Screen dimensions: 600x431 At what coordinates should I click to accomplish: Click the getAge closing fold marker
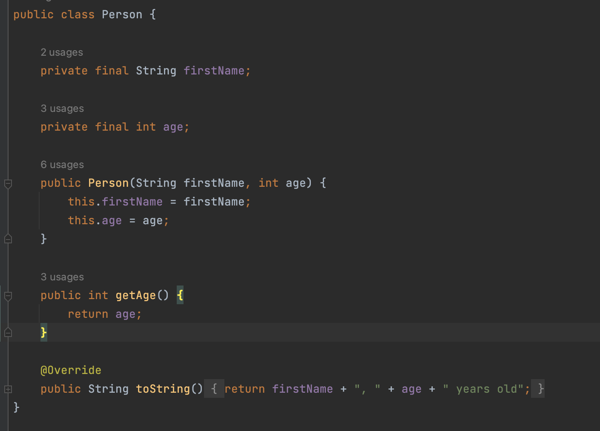point(8,332)
